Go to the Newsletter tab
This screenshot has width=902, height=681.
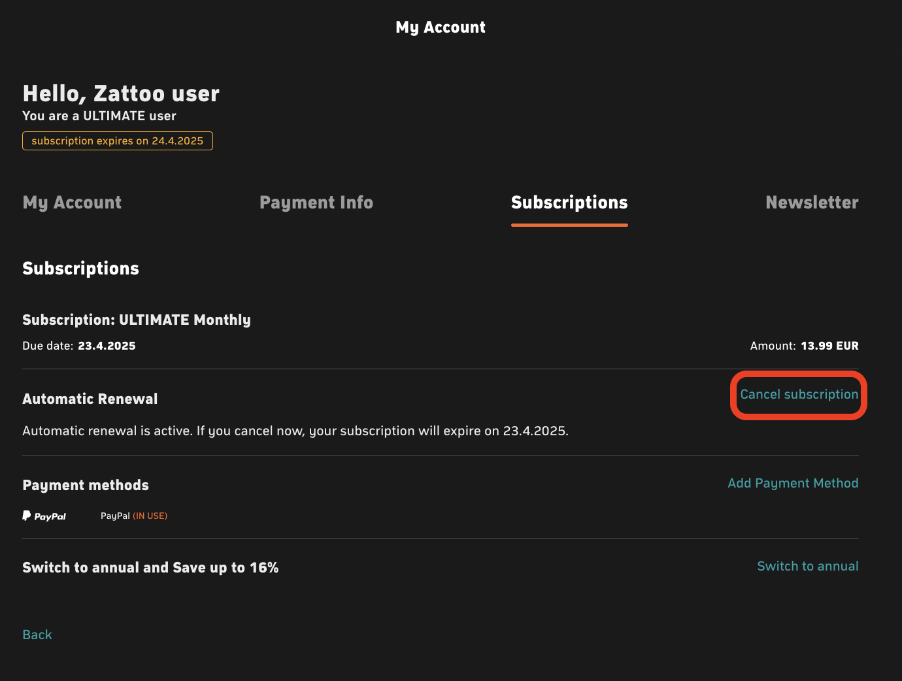pos(812,203)
